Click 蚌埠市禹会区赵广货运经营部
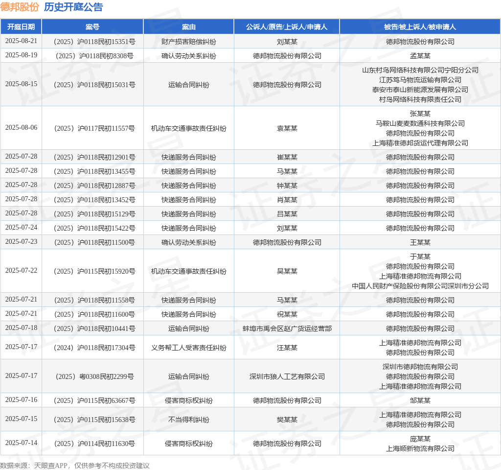501x470 pixels. point(287,329)
